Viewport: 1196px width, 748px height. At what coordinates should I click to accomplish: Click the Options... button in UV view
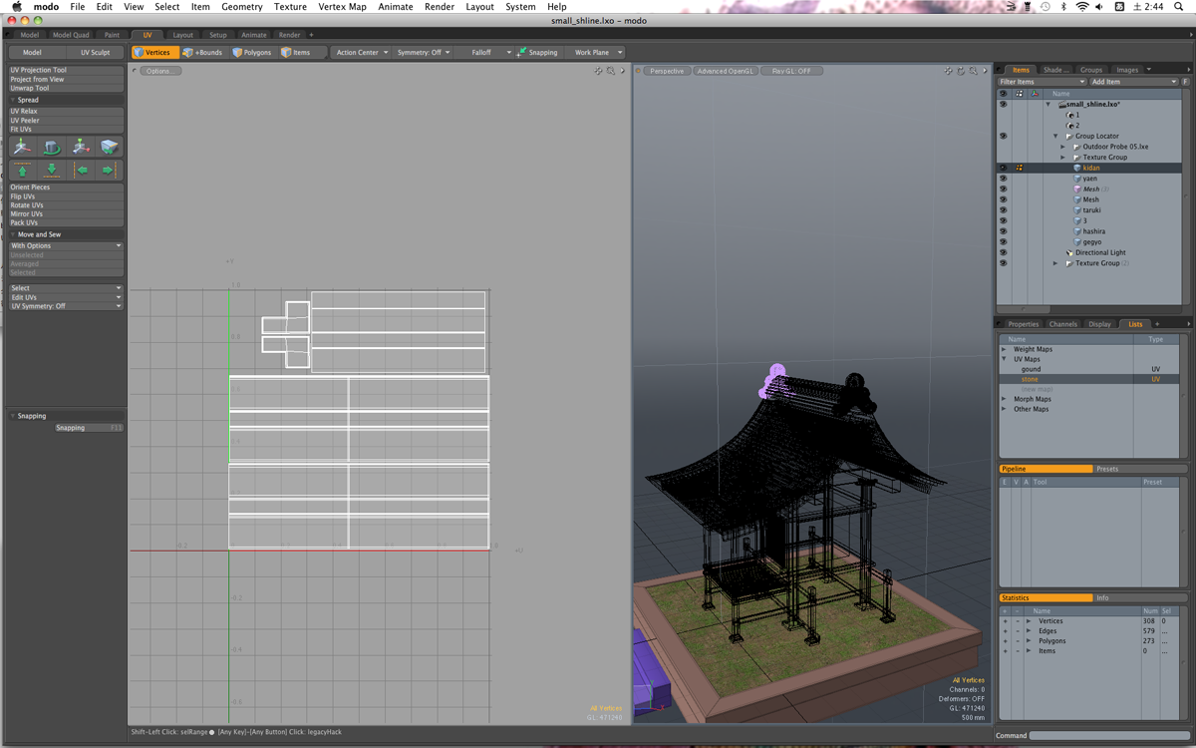point(160,71)
